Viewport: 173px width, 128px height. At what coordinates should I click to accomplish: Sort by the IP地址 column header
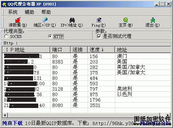pyautogui.click(x=26, y=50)
